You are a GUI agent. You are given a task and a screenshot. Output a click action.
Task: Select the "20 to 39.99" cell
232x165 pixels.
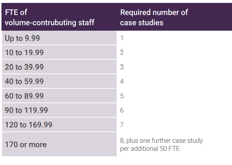click(x=24, y=67)
